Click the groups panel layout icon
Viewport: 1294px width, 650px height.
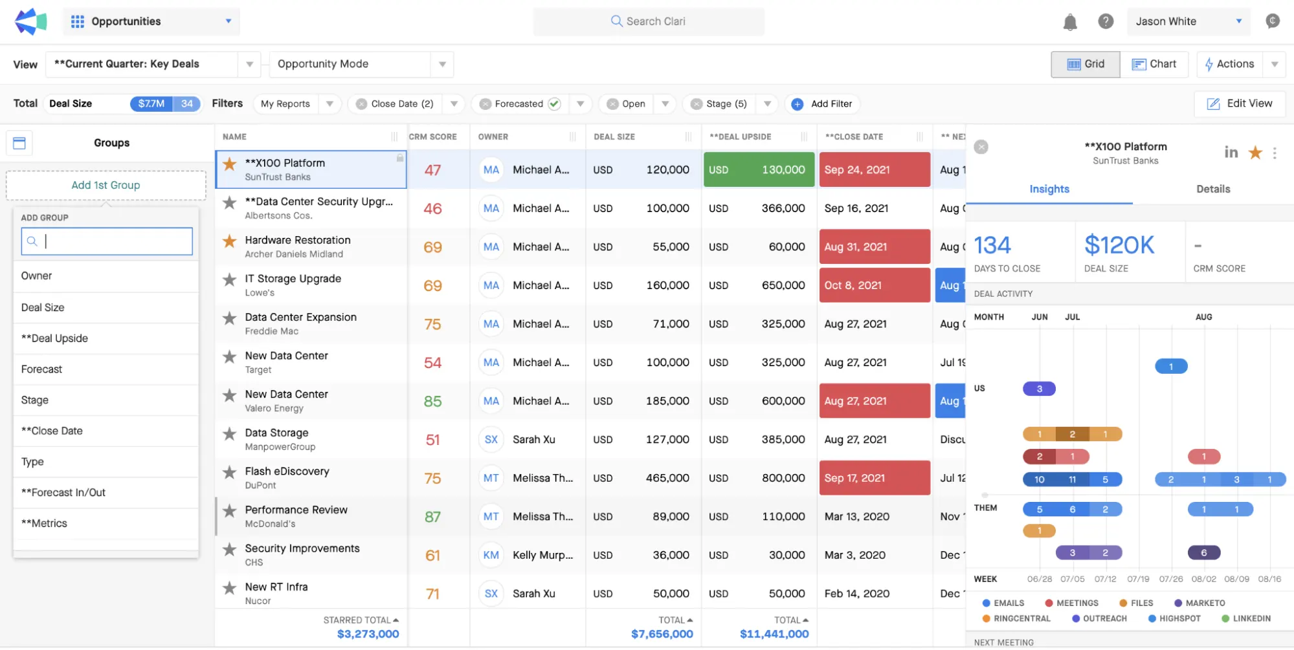(19, 143)
